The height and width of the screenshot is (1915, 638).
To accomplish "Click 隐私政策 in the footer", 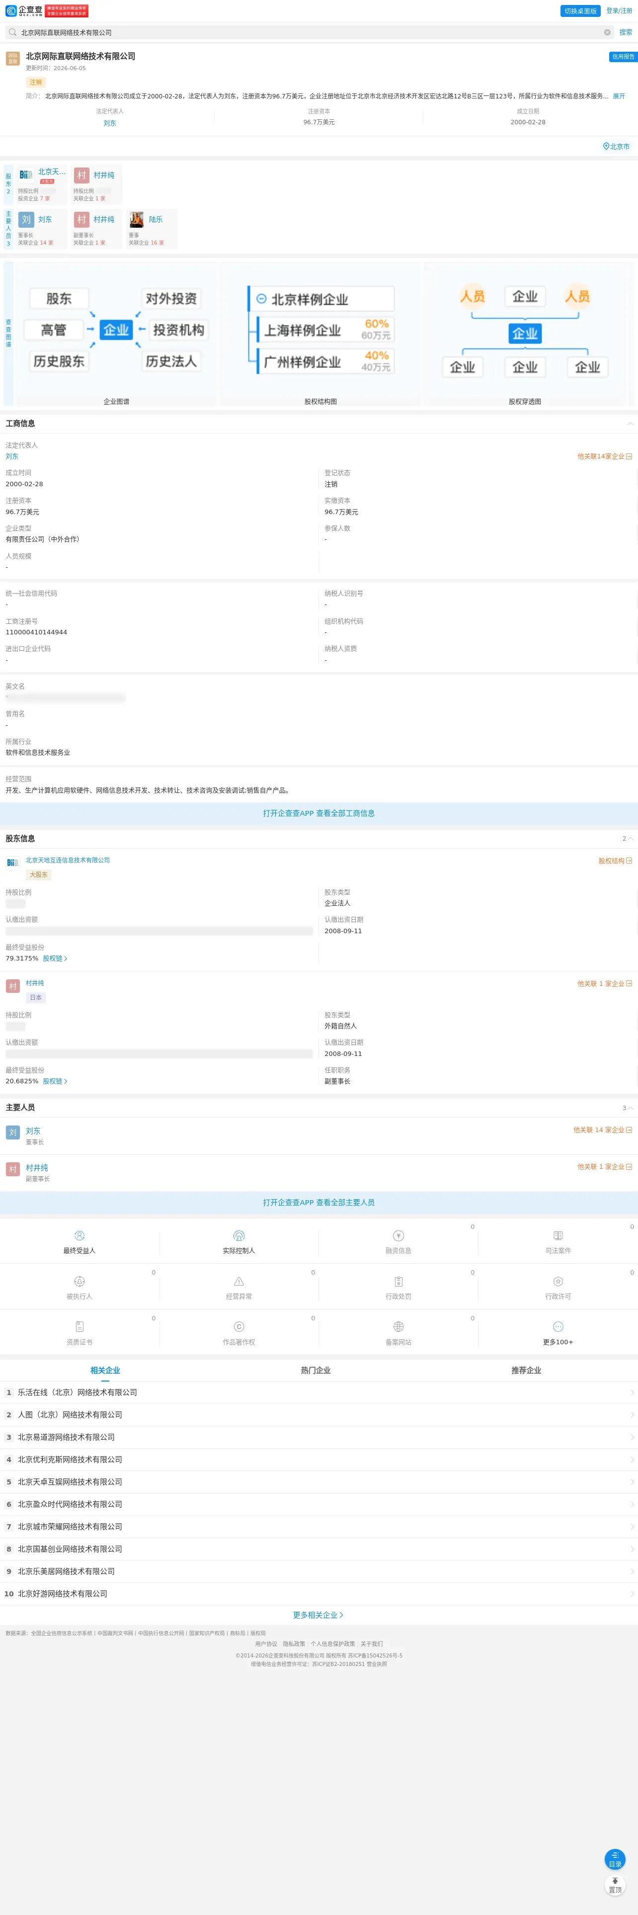I will pyautogui.click(x=293, y=1644).
